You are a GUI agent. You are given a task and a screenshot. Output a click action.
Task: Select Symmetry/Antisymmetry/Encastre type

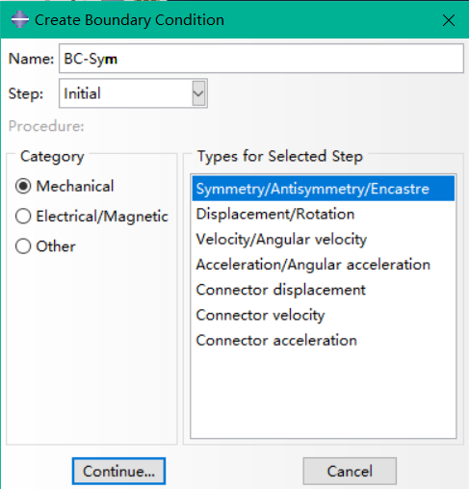pos(324,189)
